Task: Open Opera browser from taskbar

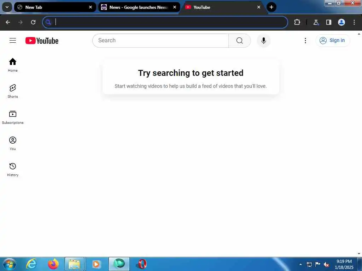Action: point(141,264)
